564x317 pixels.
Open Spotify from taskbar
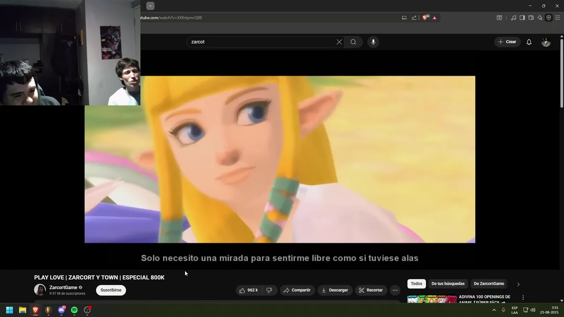tap(74, 310)
